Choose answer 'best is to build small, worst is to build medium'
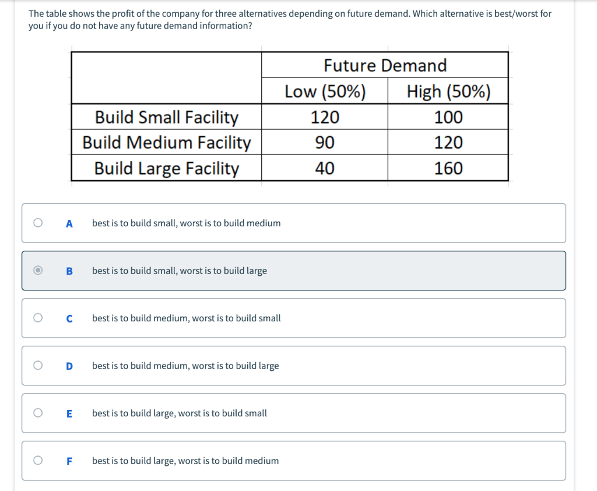 [187, 223]
